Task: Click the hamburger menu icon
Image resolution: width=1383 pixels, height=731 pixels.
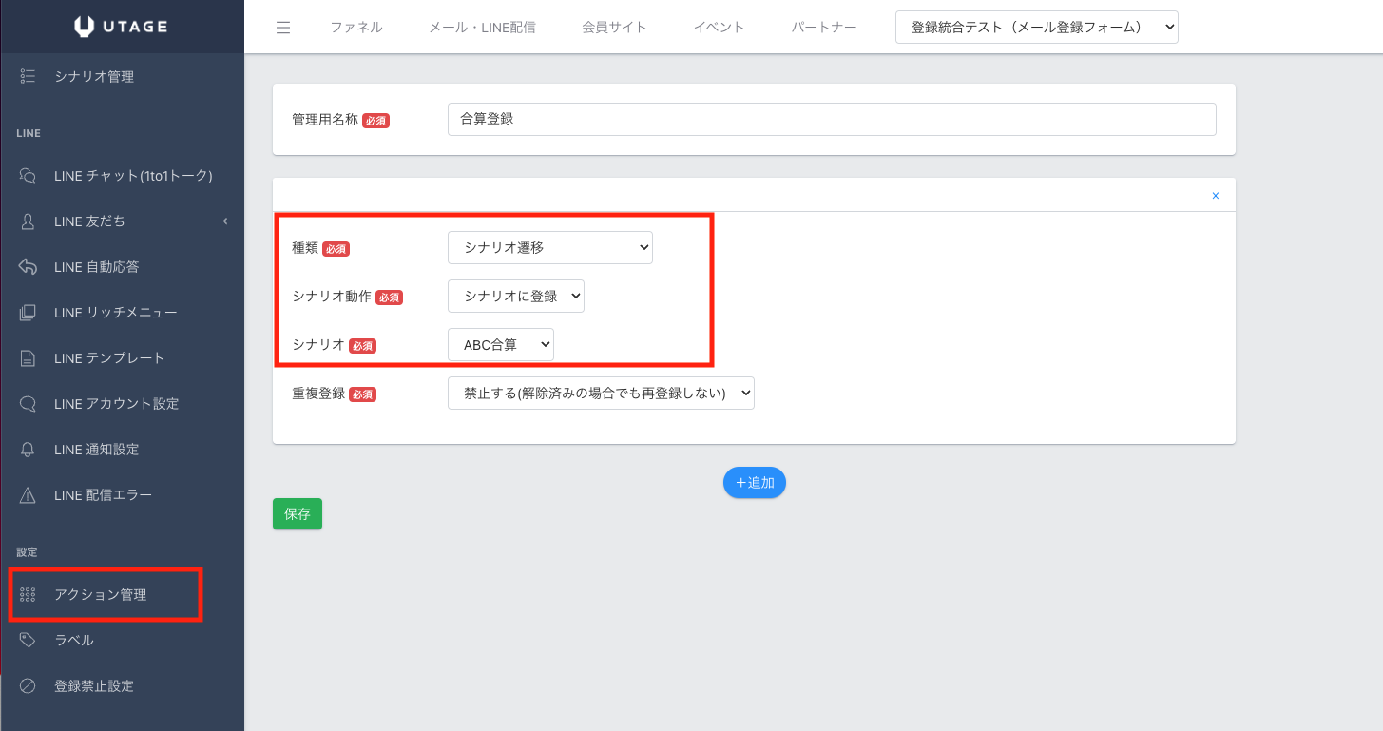Action: click(283, 28)
